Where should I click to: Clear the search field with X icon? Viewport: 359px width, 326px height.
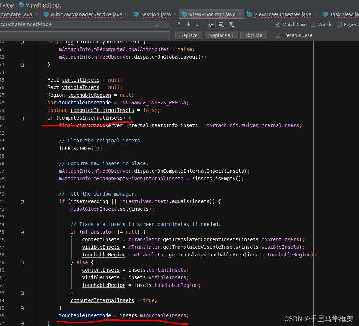pos(167,24)
